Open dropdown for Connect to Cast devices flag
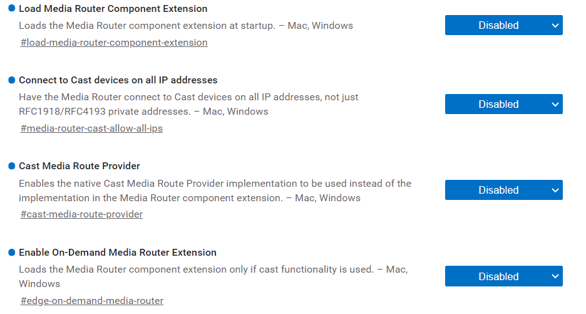 504,104
